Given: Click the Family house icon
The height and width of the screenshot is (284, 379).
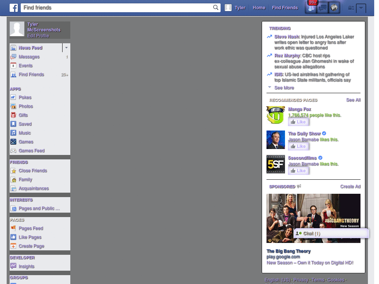Looking at the screenshot, I should [x=13, y=180].
